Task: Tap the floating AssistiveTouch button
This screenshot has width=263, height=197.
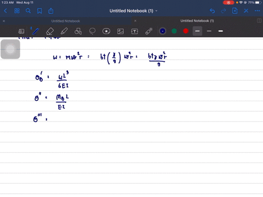Action: 10,49
